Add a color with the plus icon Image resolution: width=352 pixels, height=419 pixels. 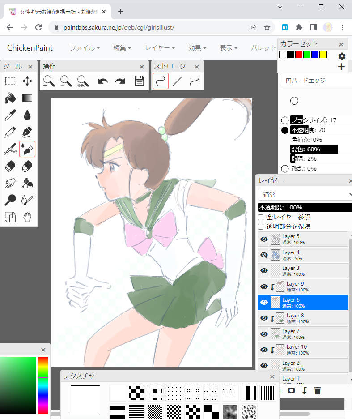[341, 67]
